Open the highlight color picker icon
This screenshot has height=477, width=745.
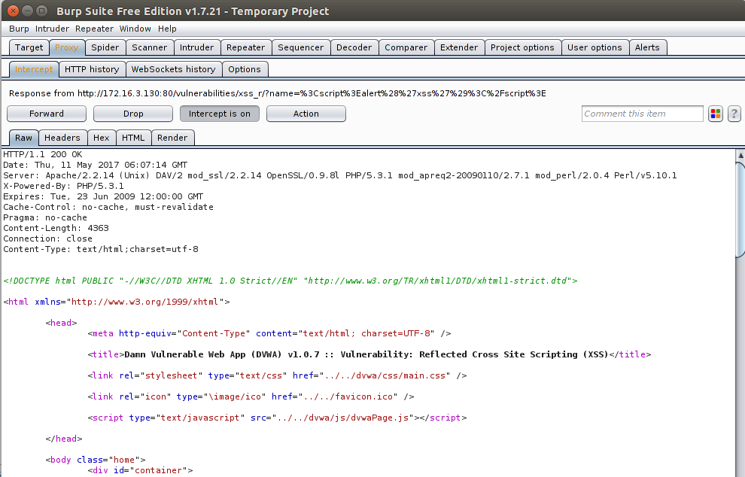click(x=716, y=114)
